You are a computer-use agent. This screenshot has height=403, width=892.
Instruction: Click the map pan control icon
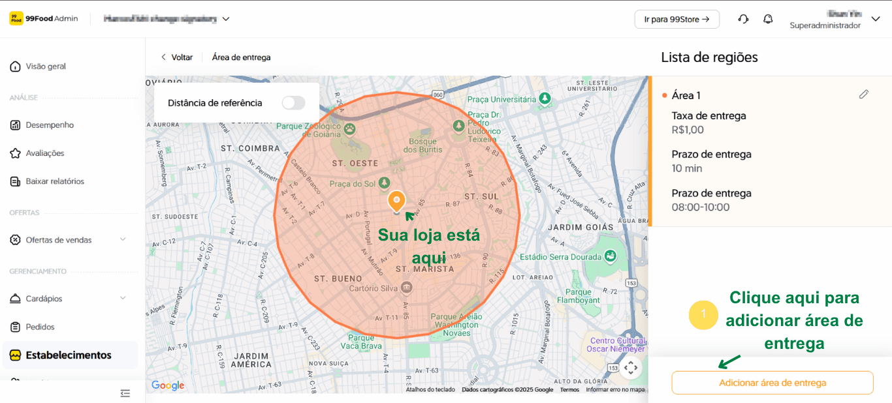point(630,367)
